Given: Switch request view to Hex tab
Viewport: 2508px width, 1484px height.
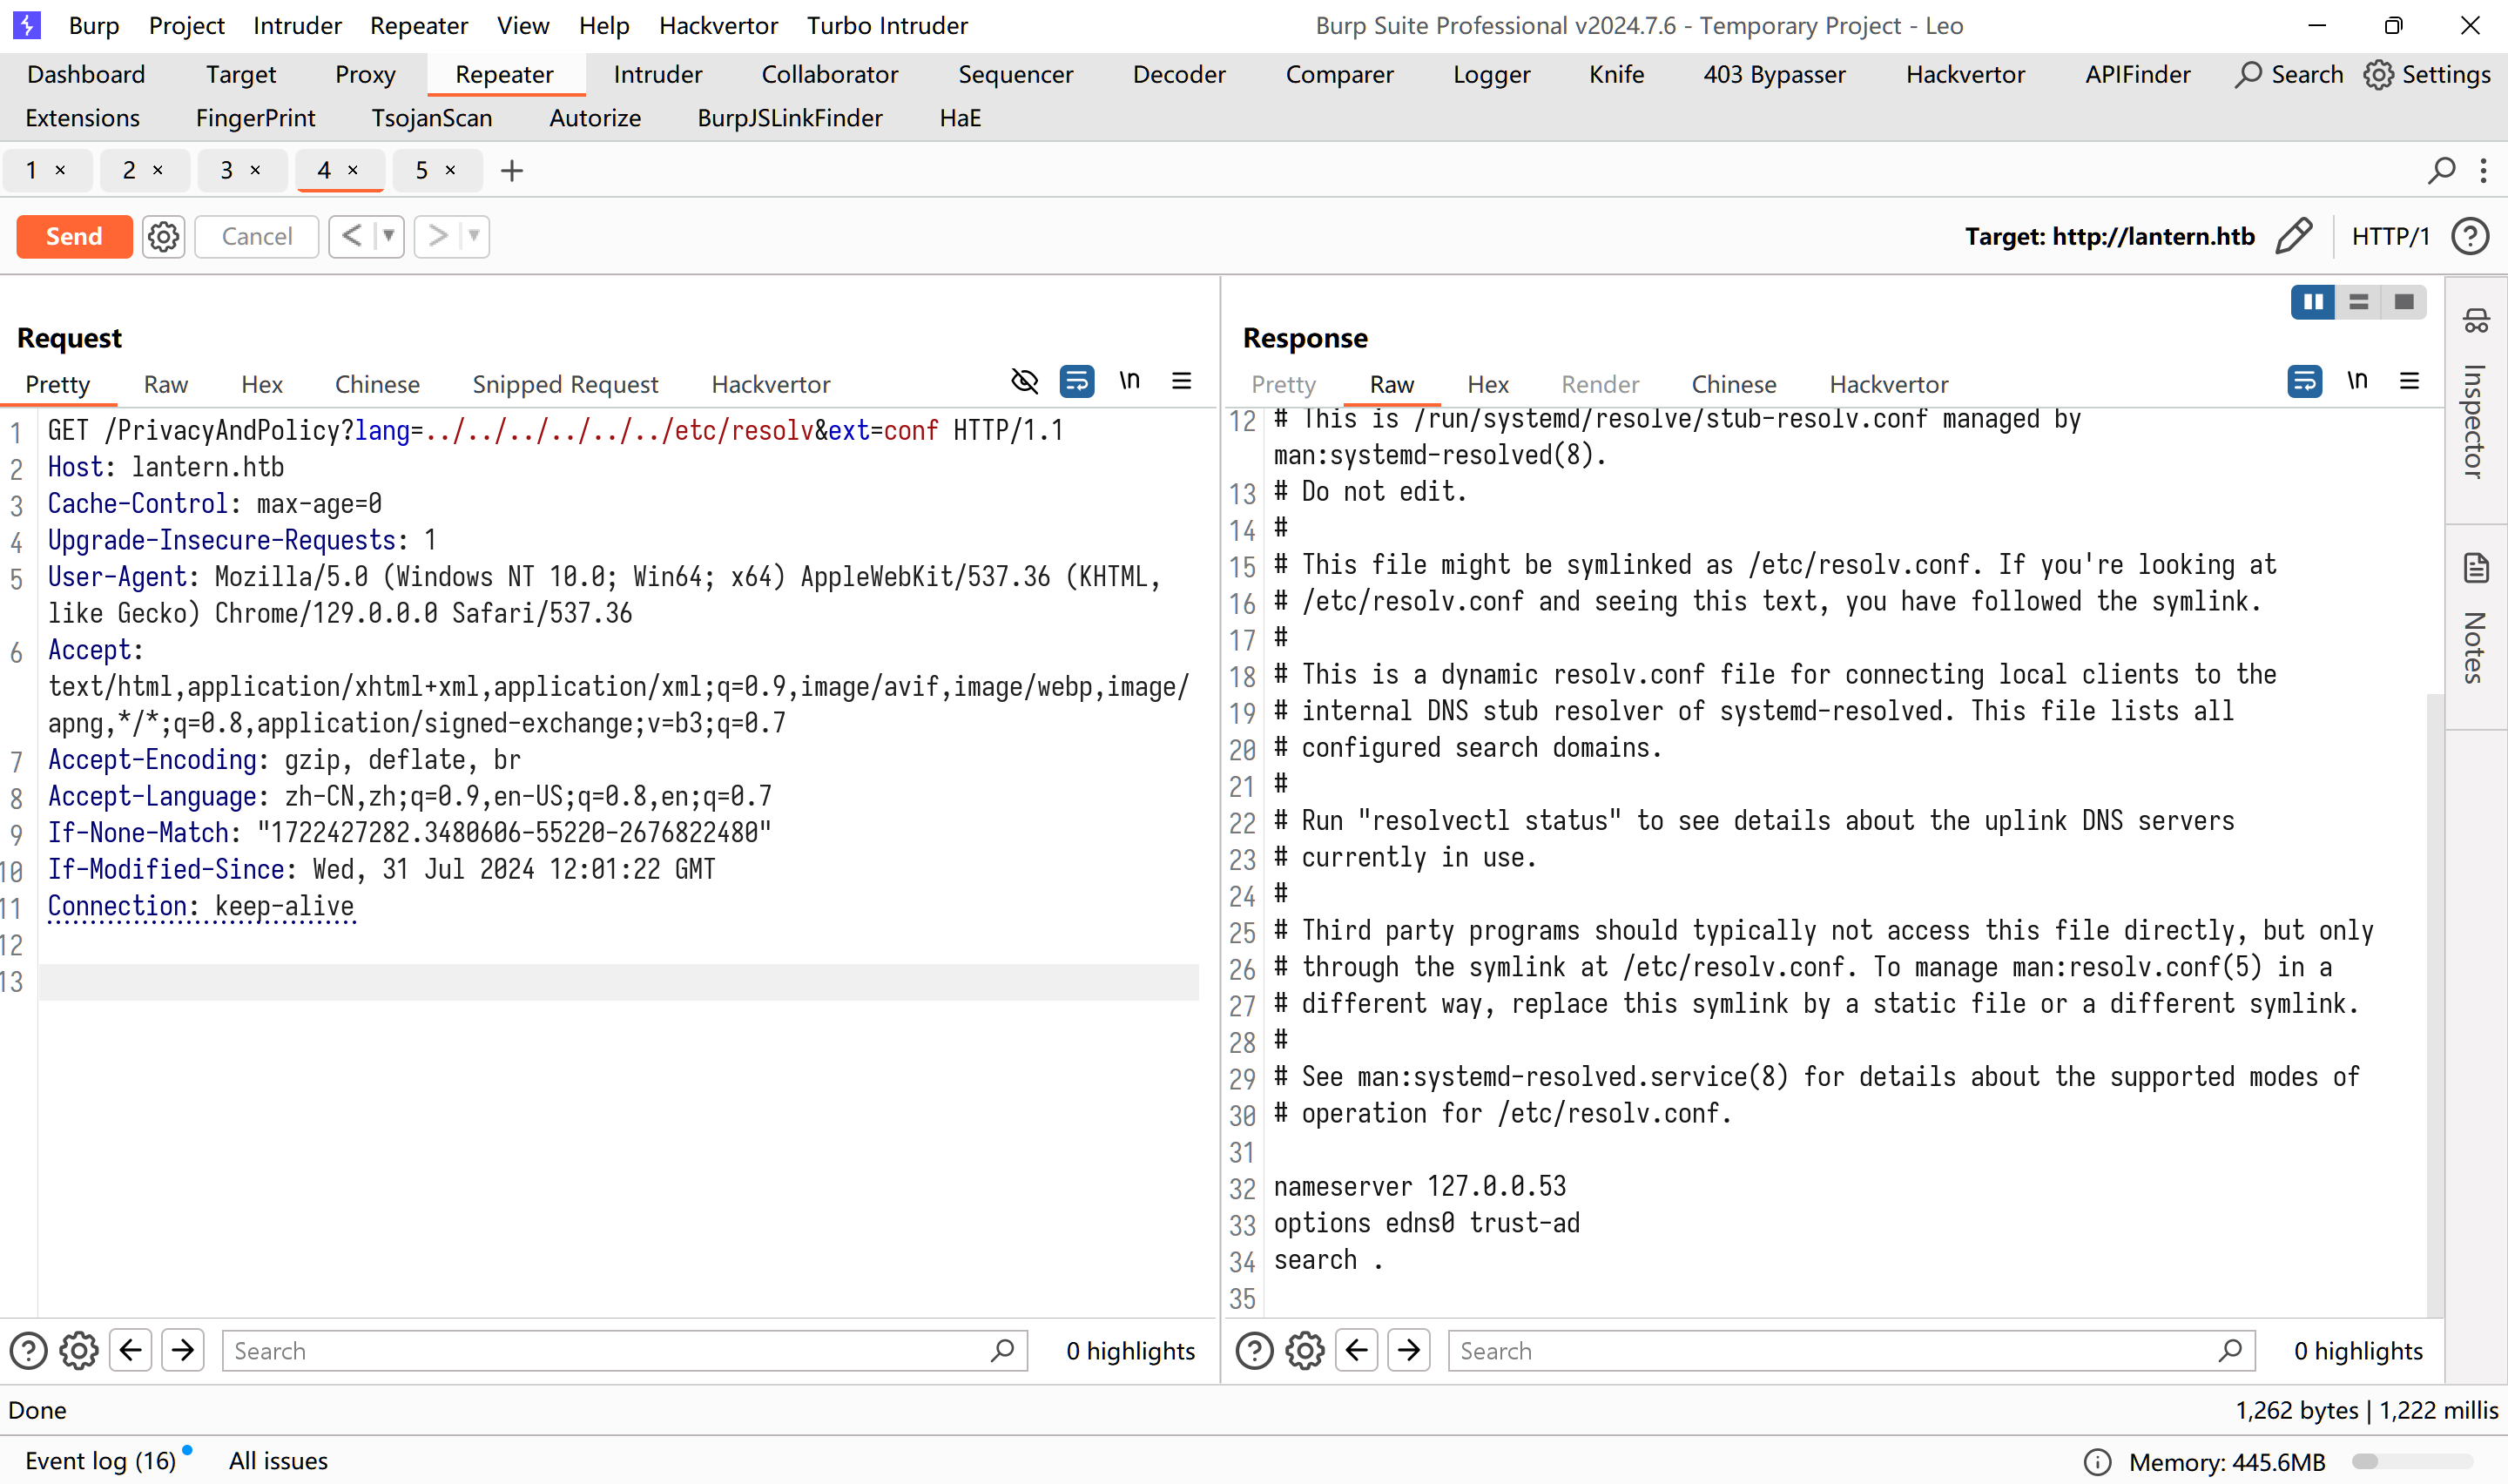Looking at the screenshot, I should [262, 384].
